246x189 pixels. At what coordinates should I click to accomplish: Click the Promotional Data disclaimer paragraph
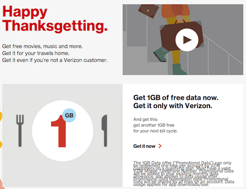point(184,173)
